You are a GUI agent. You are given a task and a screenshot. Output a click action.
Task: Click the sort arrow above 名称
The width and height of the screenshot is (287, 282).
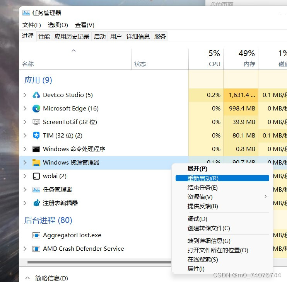pyautogui.click(x=73, y=51)
